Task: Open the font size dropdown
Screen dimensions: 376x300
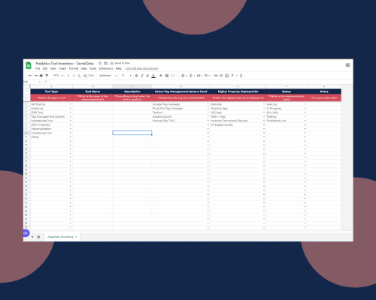Action: 126,76
